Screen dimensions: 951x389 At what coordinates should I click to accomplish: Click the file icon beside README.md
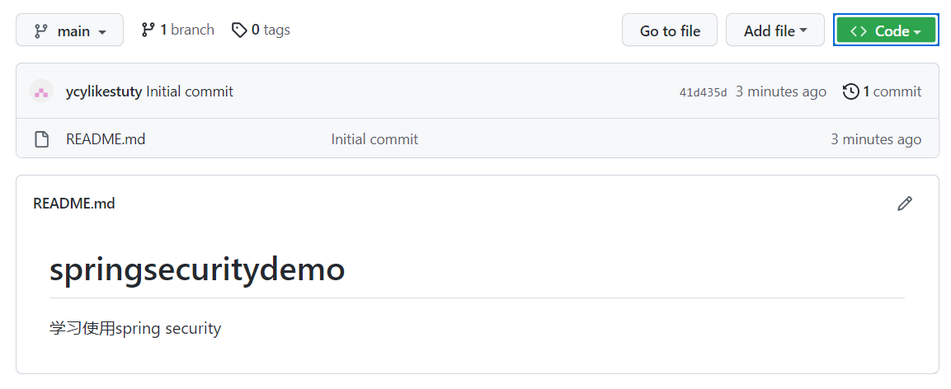pos(41,139)
